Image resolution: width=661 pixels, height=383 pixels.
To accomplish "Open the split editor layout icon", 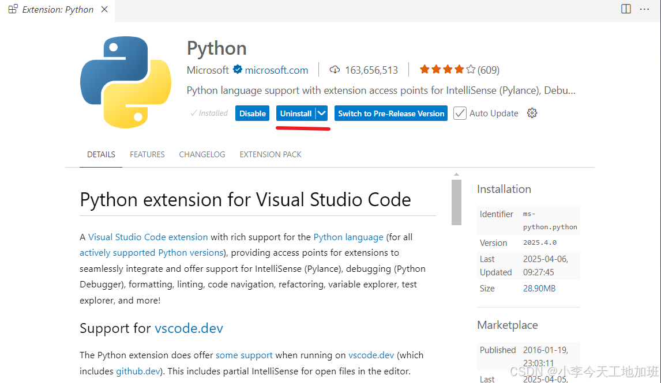I will coord(626,9).
